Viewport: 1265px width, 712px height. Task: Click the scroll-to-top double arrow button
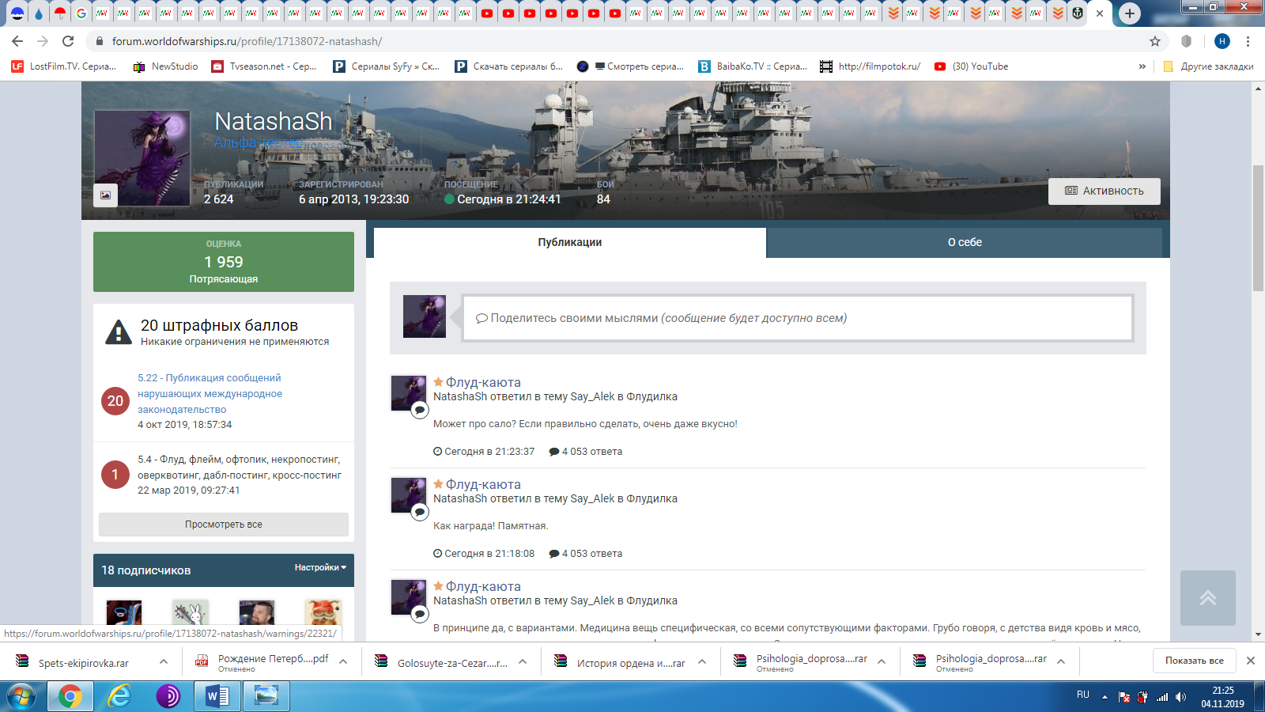(x=1207, y=598)
